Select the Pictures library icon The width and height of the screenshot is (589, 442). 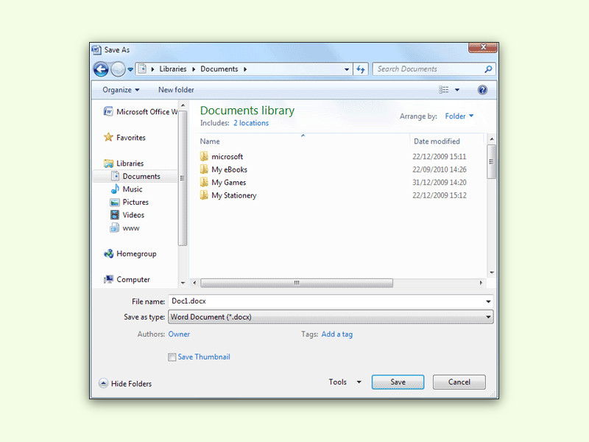115,202
